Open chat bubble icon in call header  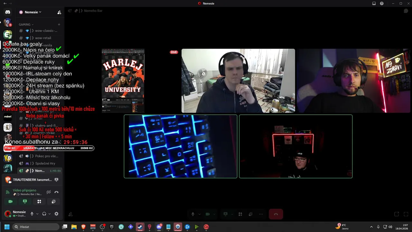click(406, 11)
